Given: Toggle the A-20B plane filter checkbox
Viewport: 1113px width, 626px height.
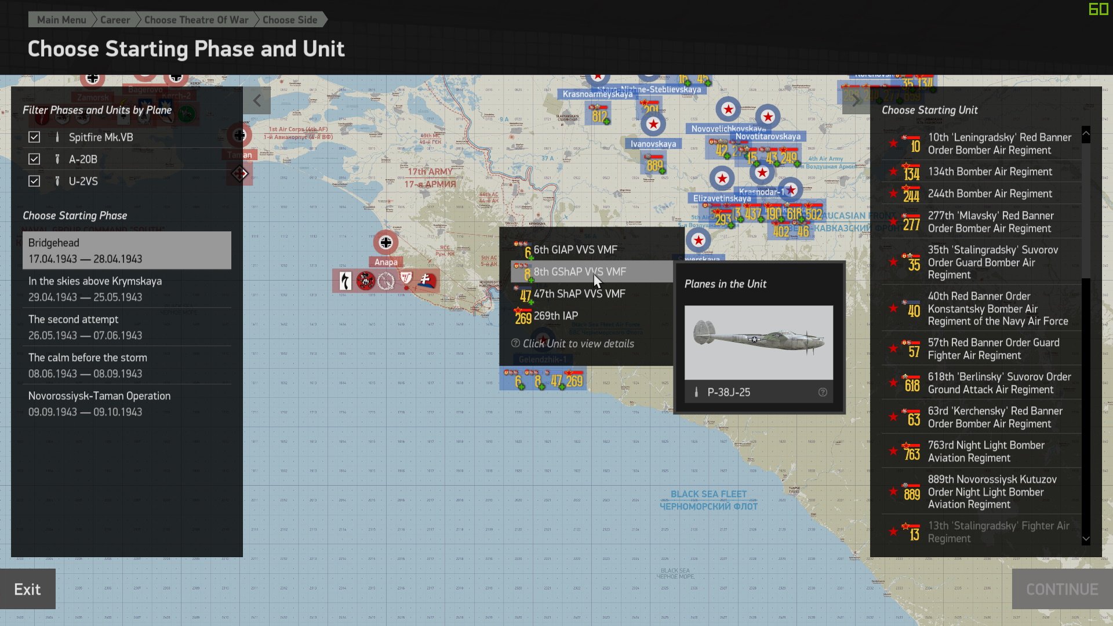Looking at the screenshot, I should [34, 159].
